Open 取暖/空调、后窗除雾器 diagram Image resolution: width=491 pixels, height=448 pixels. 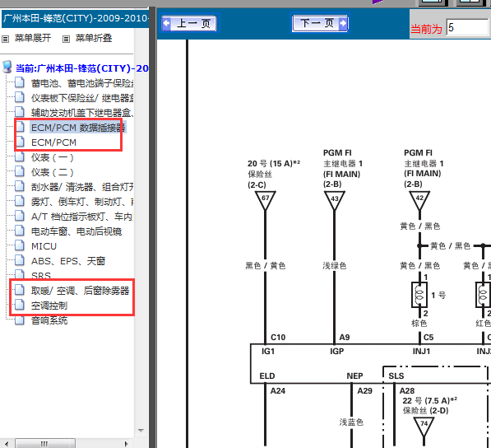pos(80,291)
